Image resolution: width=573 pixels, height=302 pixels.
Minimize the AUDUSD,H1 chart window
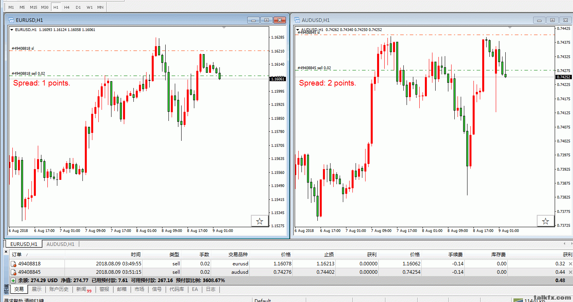(539, 20)
